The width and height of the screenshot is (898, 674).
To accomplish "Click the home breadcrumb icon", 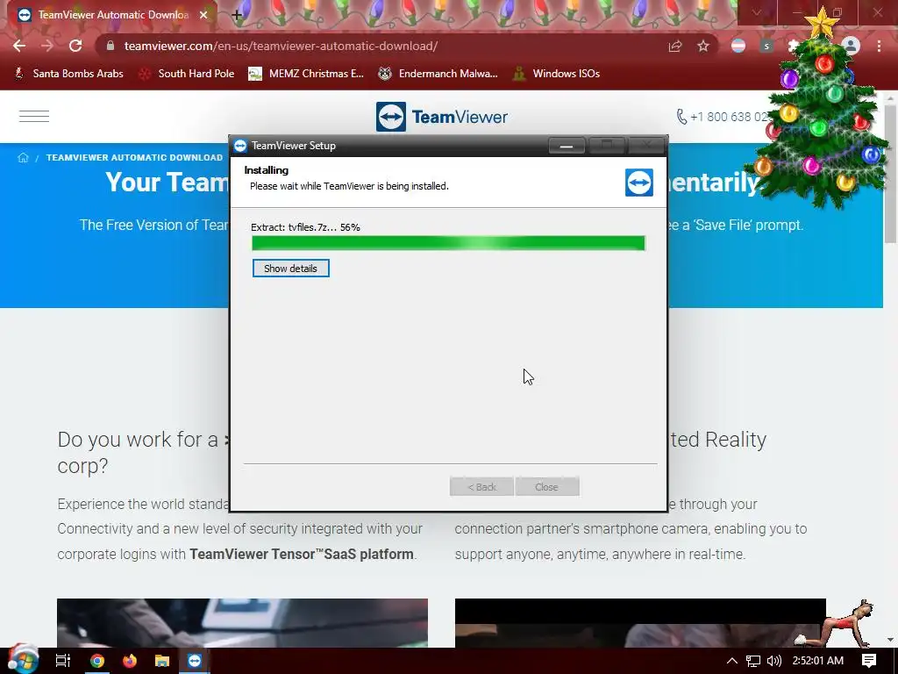I will [23, 158].
